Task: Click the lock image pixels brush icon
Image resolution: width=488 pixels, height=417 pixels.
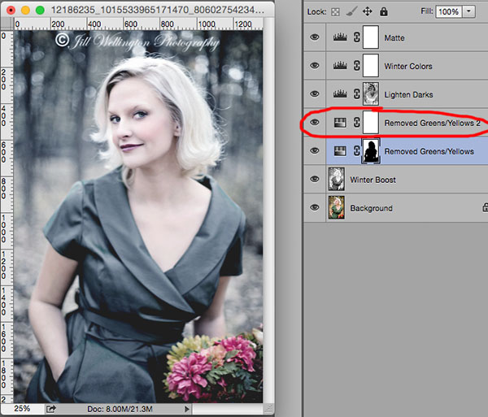Action: 351,12
